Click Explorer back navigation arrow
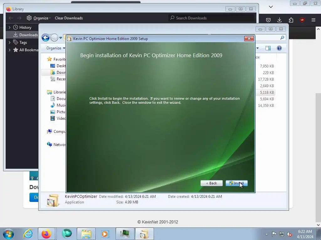321x240 pixels. pyautogui.click(x=45, y=37)
